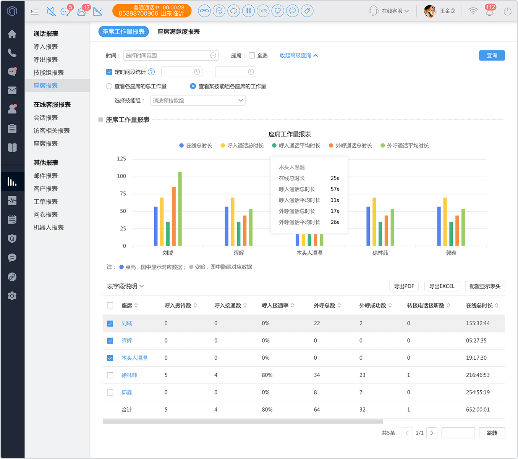Open notifications bell with badge 112

[x=489, y=11]
